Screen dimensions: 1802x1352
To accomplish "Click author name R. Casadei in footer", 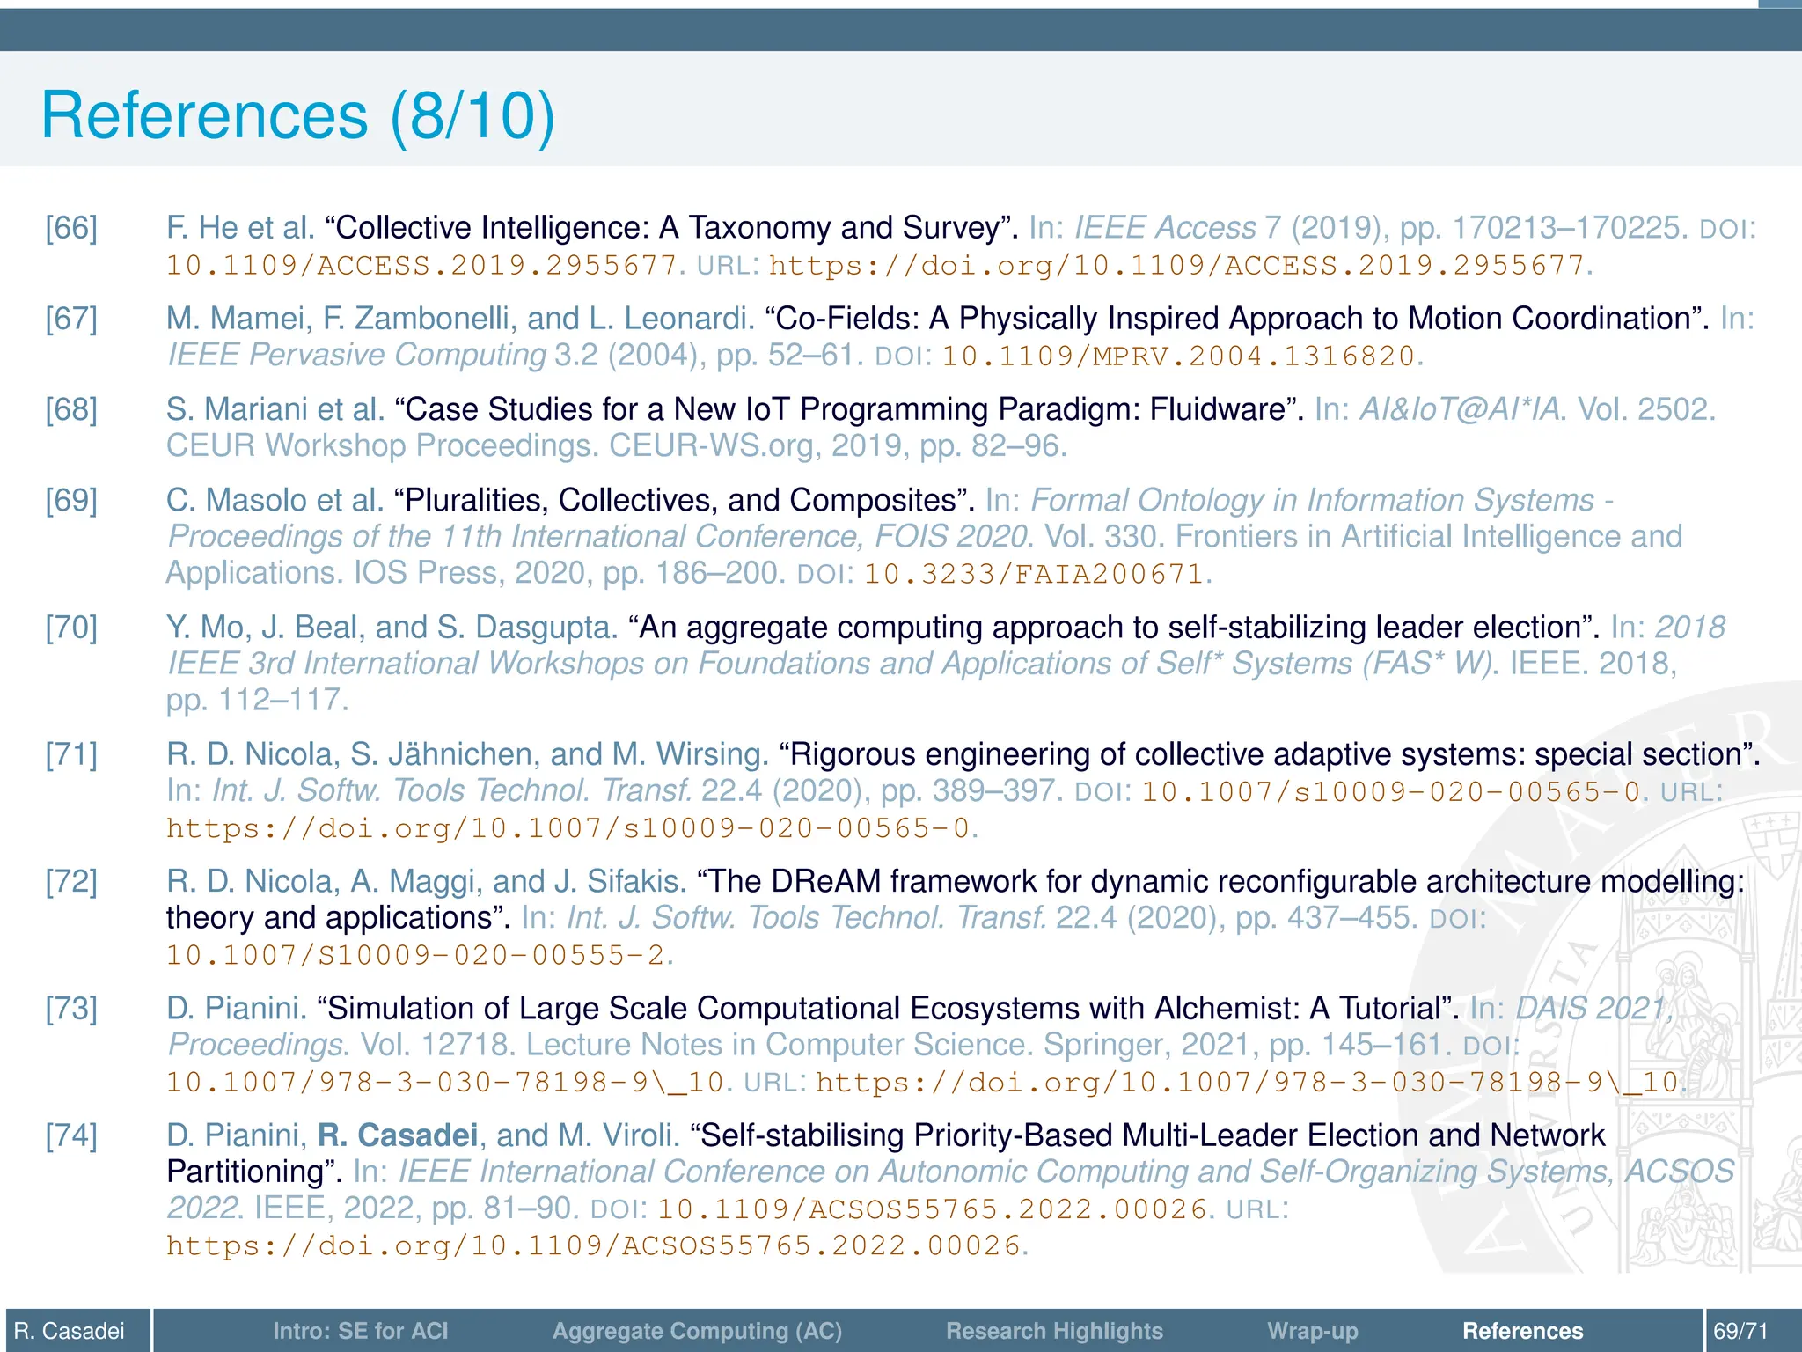I will (x=70, y=1331).
